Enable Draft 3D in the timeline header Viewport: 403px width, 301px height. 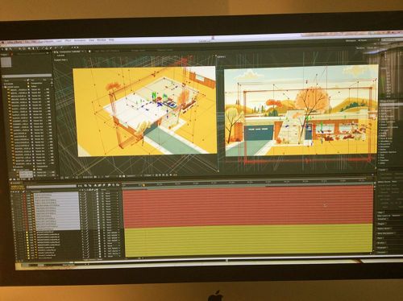(x=89, y=185)
